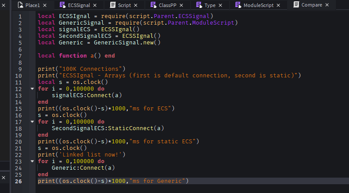Screen dimensions: 349x193
Task: Collapse the for loop at line 12
Action: pyautogui.click(x=32, y=89)
